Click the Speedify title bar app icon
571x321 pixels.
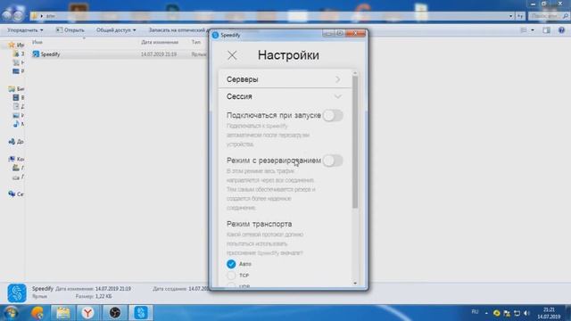pos(215,35)
